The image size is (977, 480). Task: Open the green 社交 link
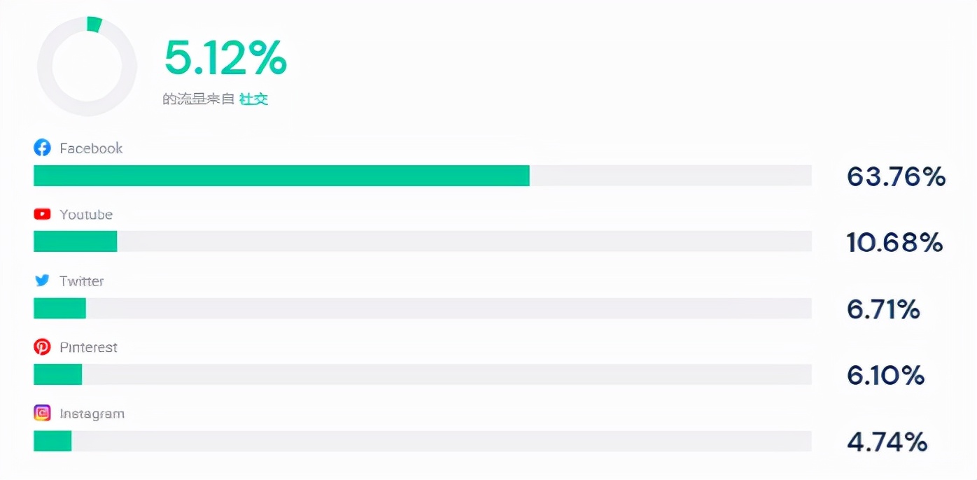coord(253,99)
